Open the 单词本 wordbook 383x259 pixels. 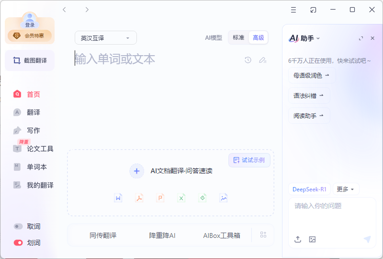[x=30, y=167]
